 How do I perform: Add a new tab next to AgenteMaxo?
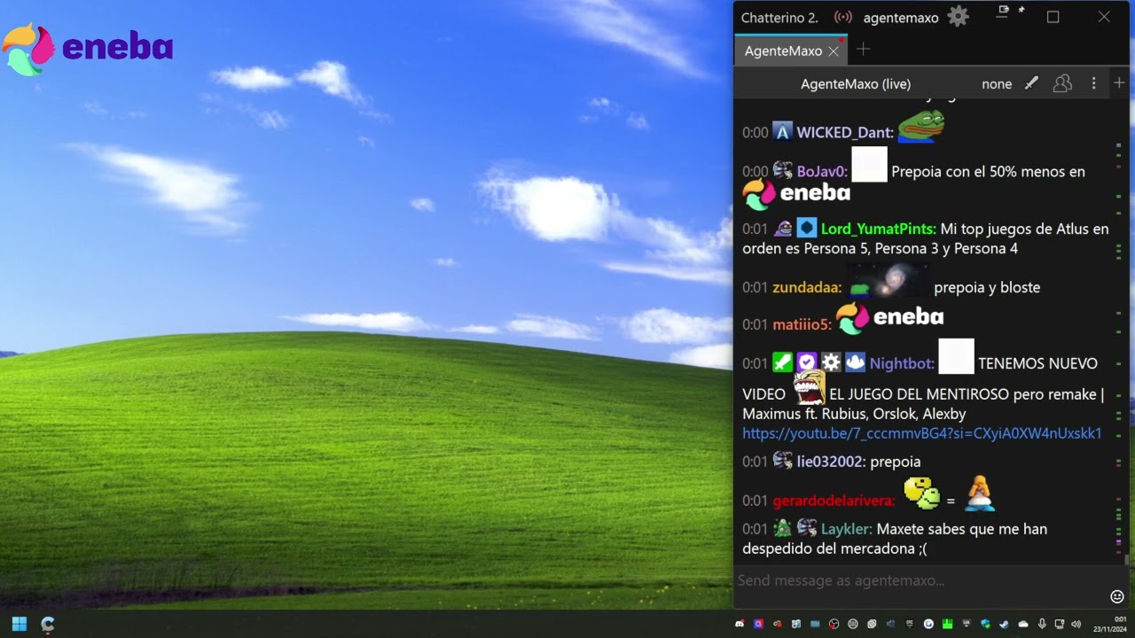point(863,50)
